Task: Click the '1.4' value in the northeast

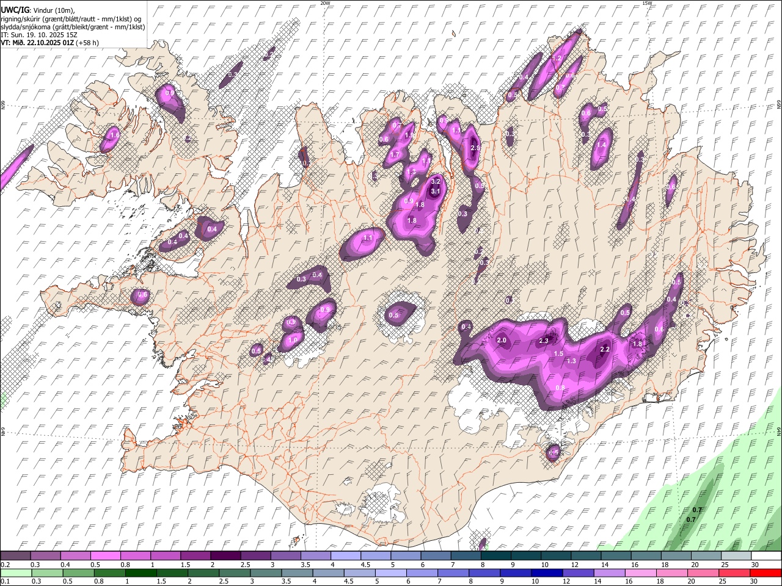Action: tap(602, 145)
